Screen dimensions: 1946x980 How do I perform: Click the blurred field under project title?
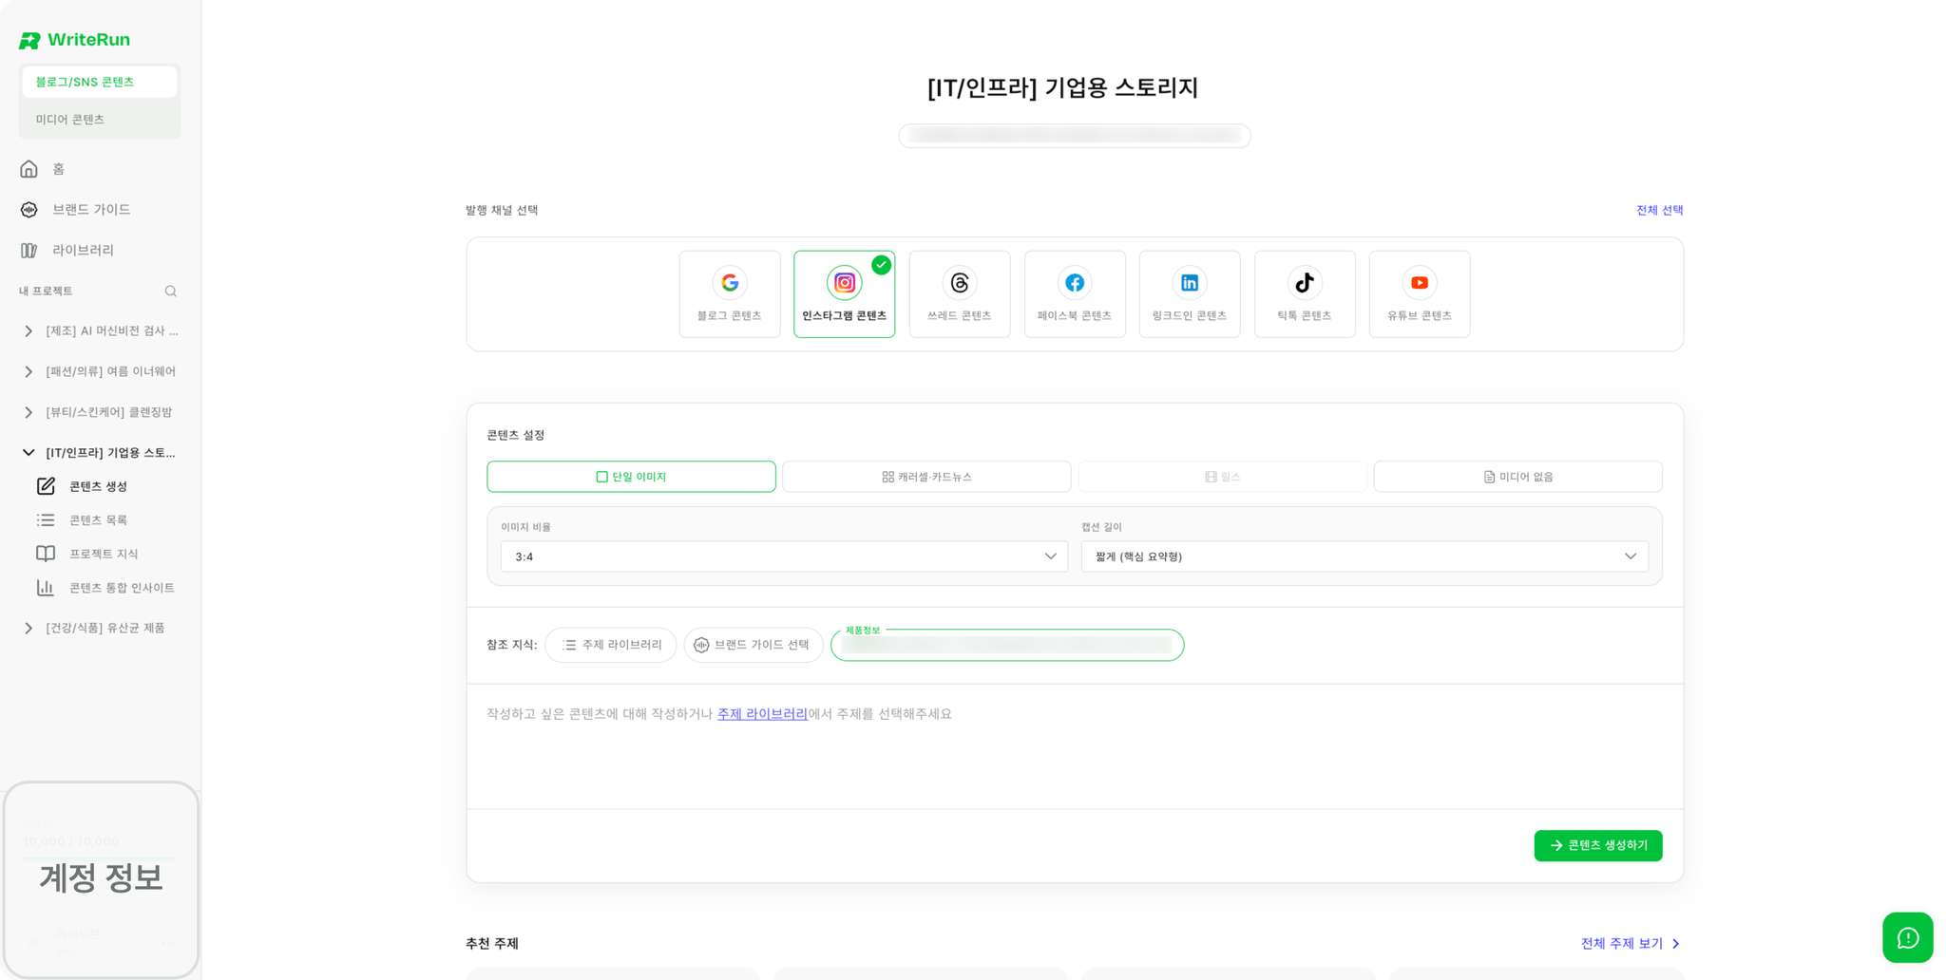click(1075, 136)
